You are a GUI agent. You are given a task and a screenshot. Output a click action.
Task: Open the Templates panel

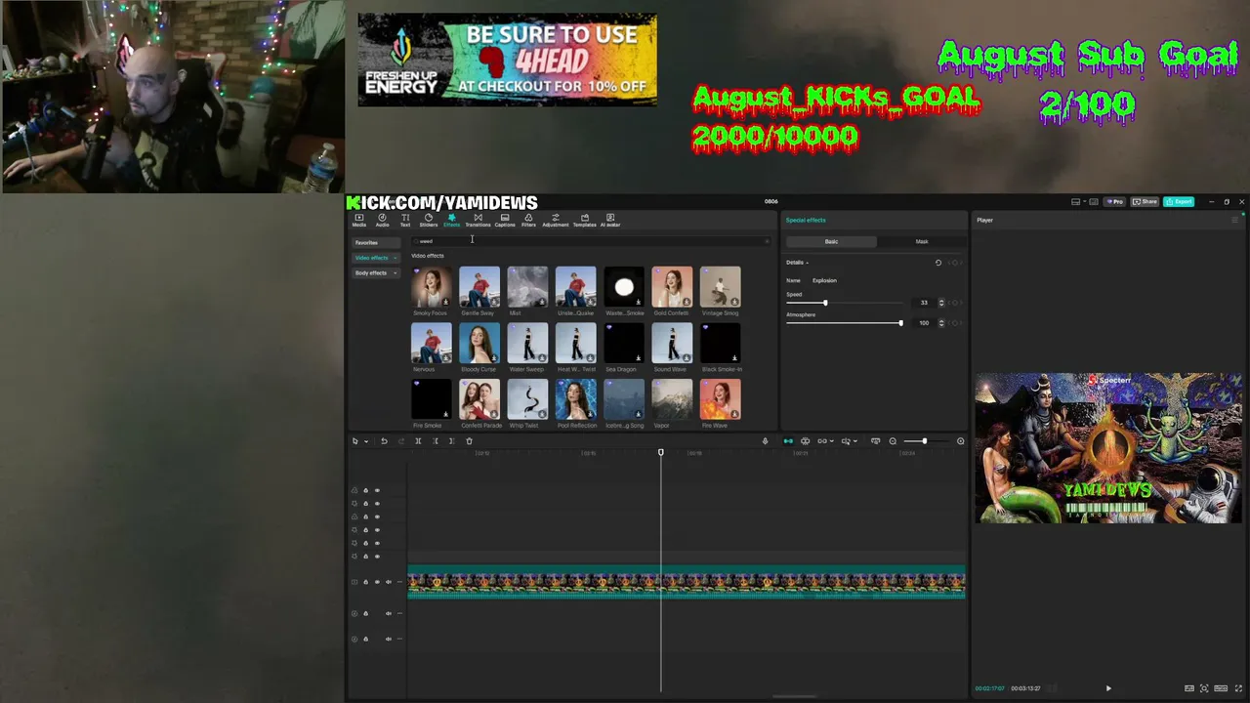tap(584, 220)
